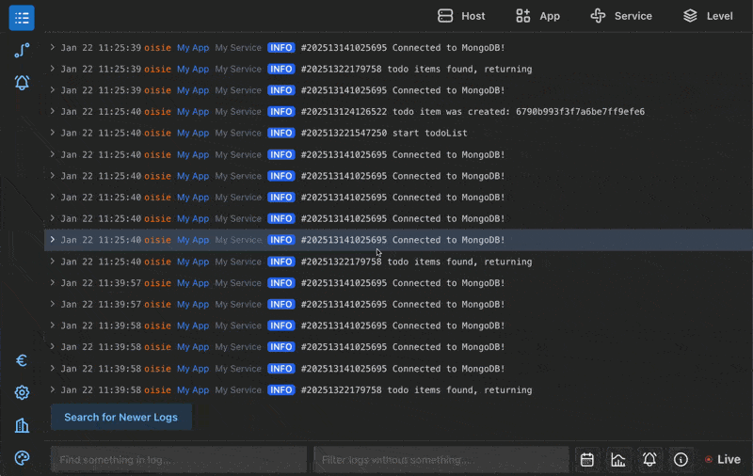Open the Service filter
The width and height of the screenshot is (753, 476).
621,16
